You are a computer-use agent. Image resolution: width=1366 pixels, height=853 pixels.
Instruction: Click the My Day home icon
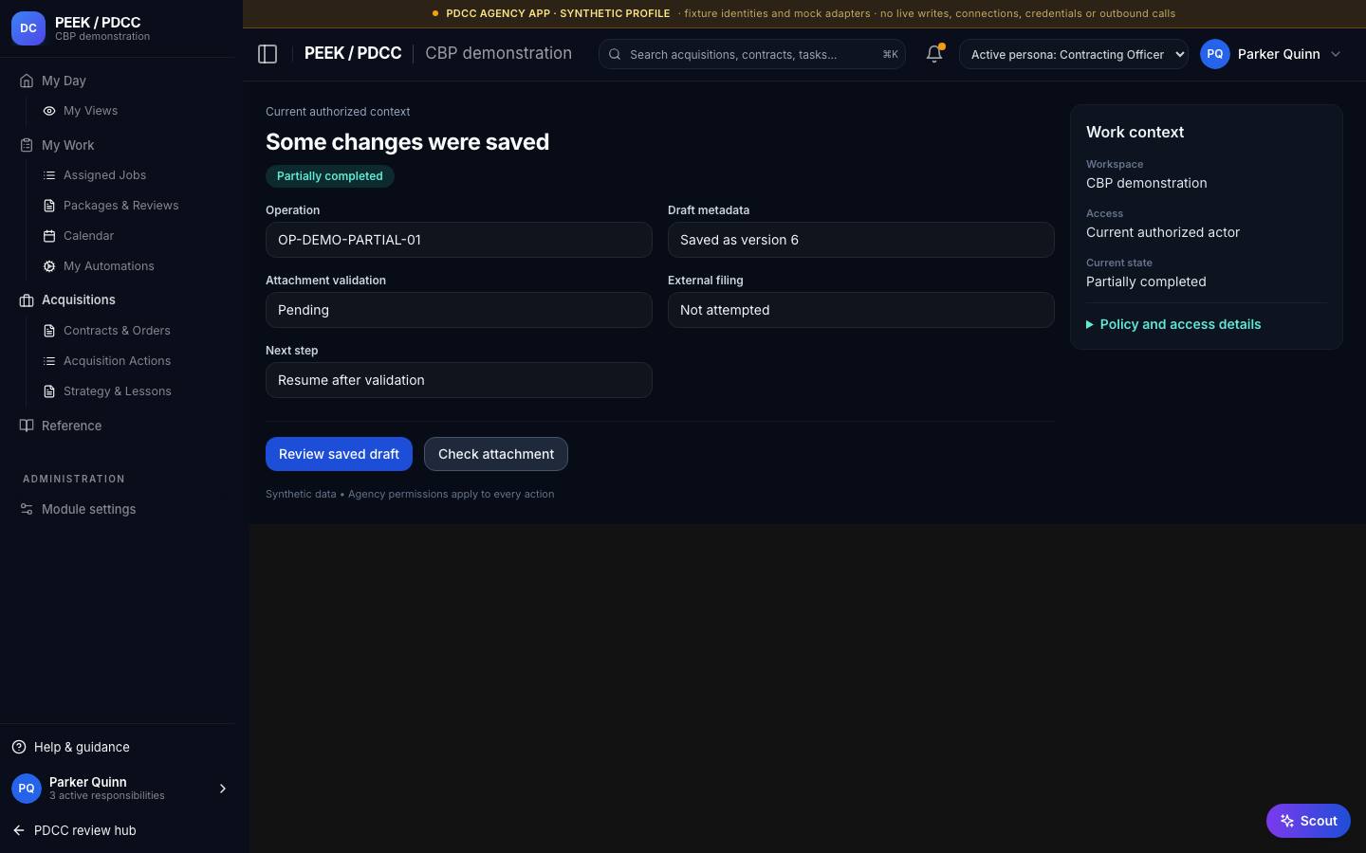tap(27, 81)
